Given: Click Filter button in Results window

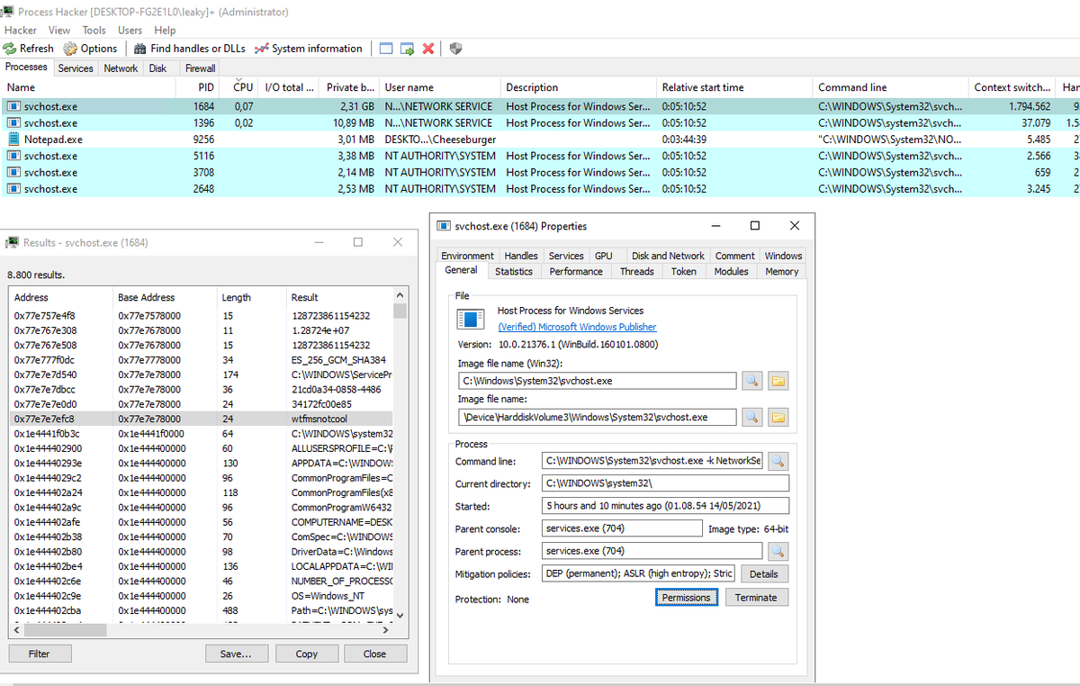Looking at the screenshot, I should click(x=39, y=654).
